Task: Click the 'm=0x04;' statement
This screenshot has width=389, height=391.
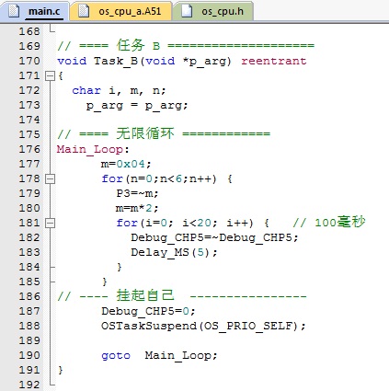Action: tap(126, 164)
